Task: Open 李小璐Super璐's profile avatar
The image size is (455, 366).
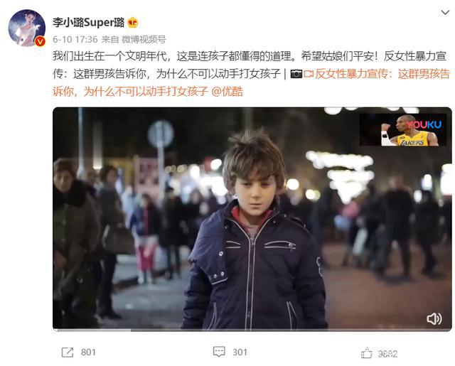Action: tap(27, 28)
